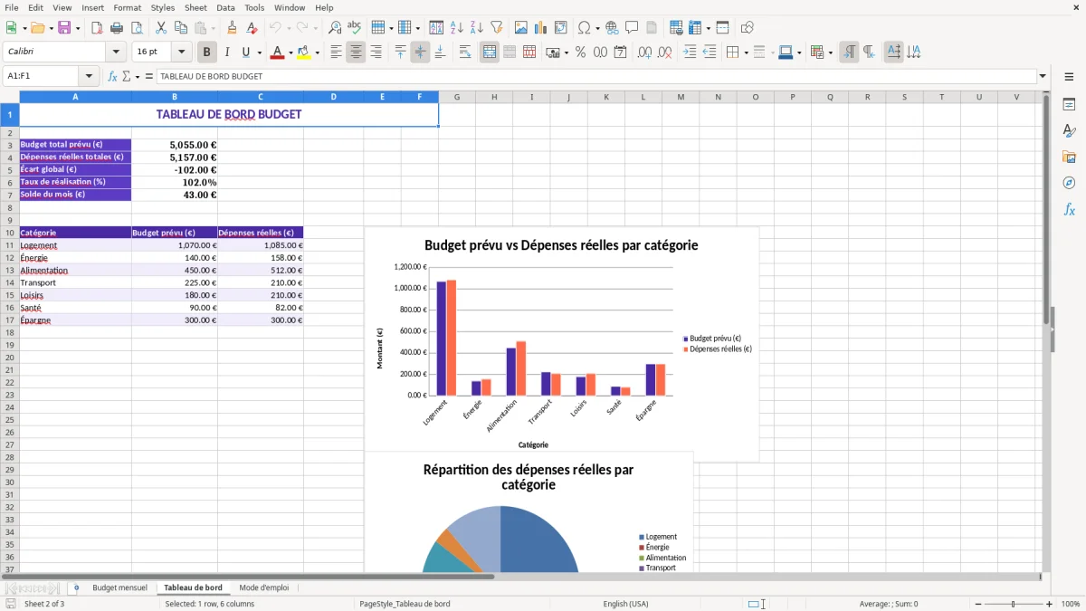The image size is (1086, 611).
Task: Open the Tools menu
Action: (254, 7)
